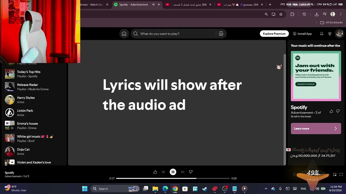This screenshot has width=346, height=194.
Task: Close the Spotify – Advertisement tab
Action: 159,5
